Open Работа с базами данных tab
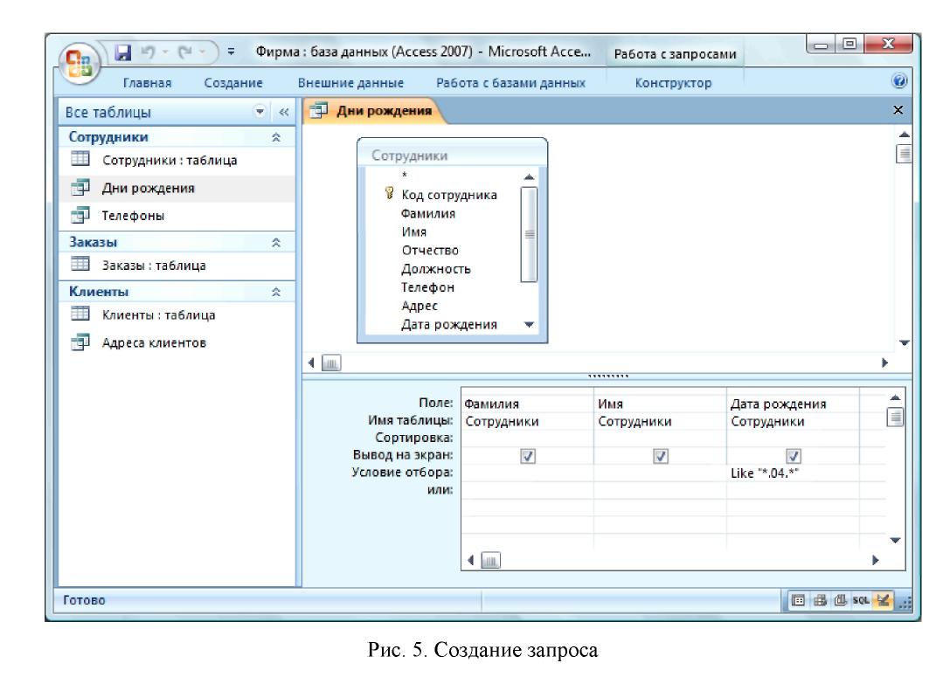 pyautogui.click(x=510, y=83)
